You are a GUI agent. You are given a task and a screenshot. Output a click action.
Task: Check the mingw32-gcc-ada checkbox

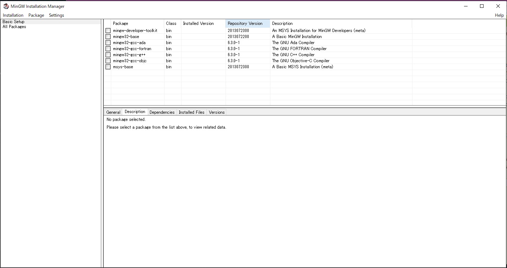click(108, 42)
